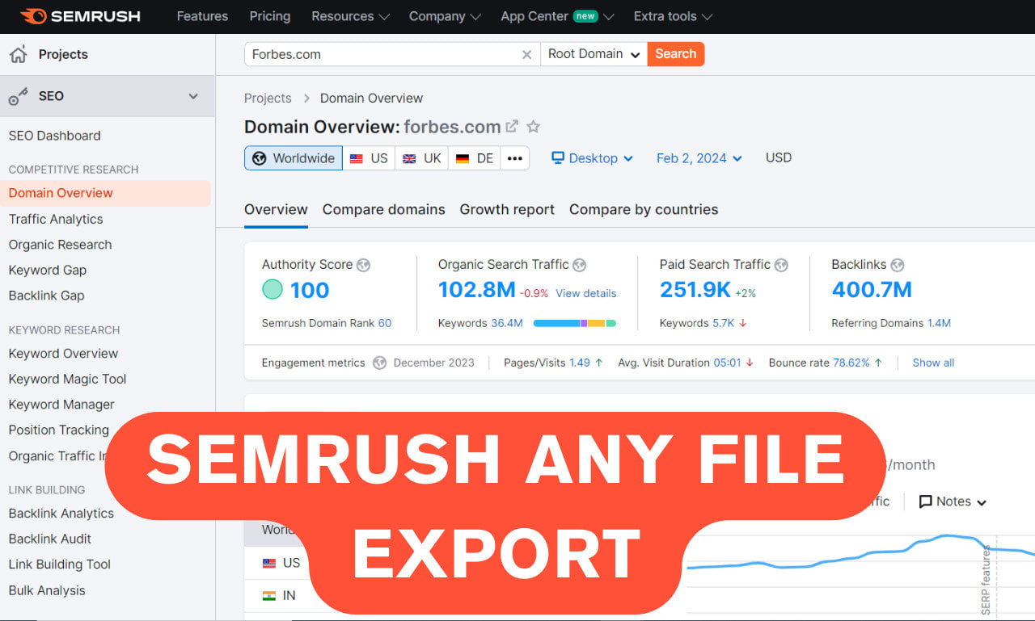Click the Projects home icon
This screenshot has width=1035, height=621.
point(18,55)
